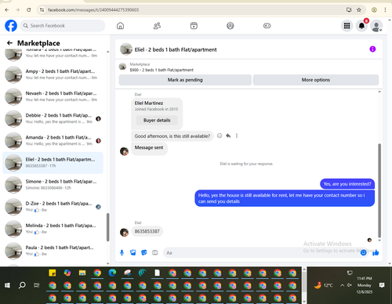Click Eliel's avatar beside phone number message
The height and width of the screenshot is (304, 392).
[124, 232]
